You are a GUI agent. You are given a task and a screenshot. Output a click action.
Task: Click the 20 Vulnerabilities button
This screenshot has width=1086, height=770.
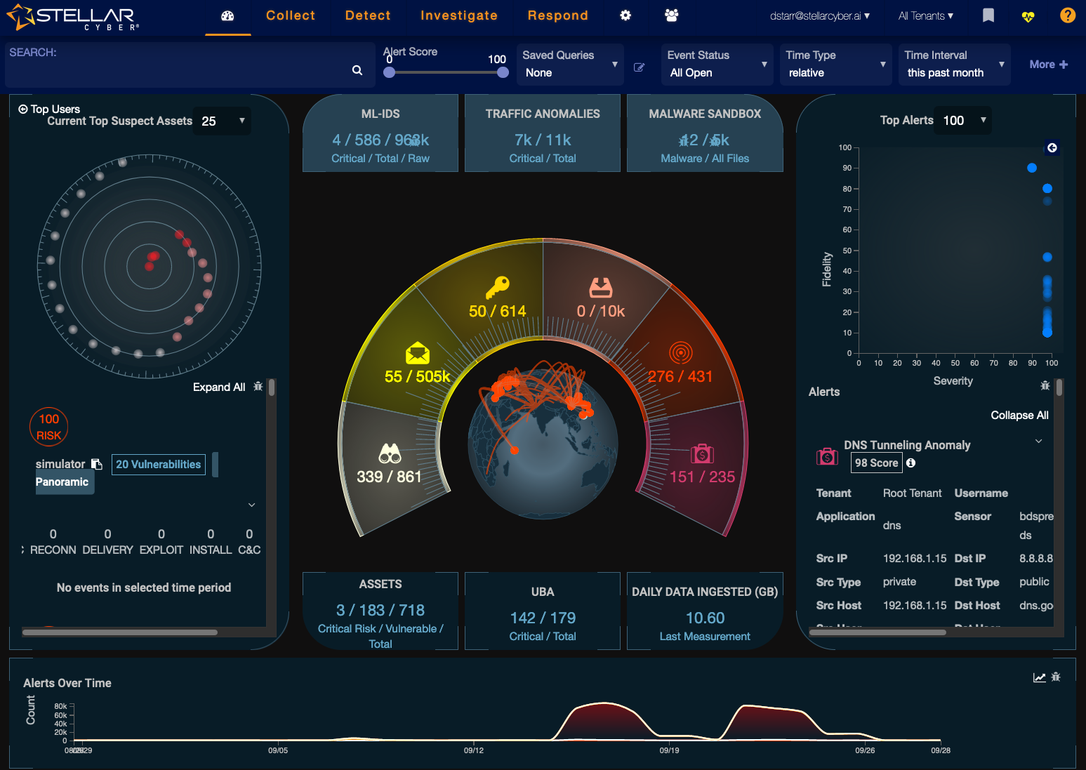[x=159, y=465]
